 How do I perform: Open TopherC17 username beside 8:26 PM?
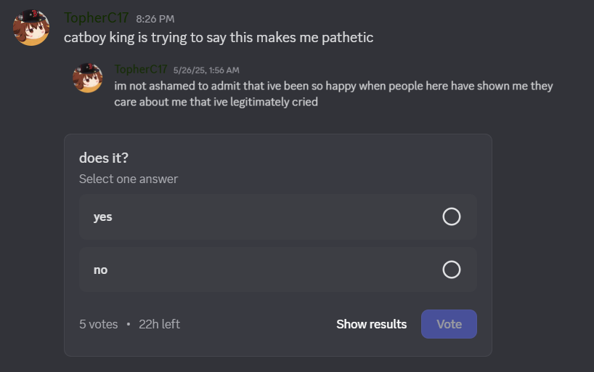(x=96, y=18)
